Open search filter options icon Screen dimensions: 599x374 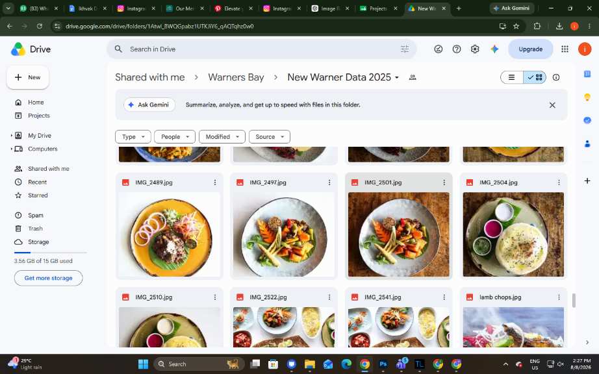pyautogui.click(x=405, y=49)
